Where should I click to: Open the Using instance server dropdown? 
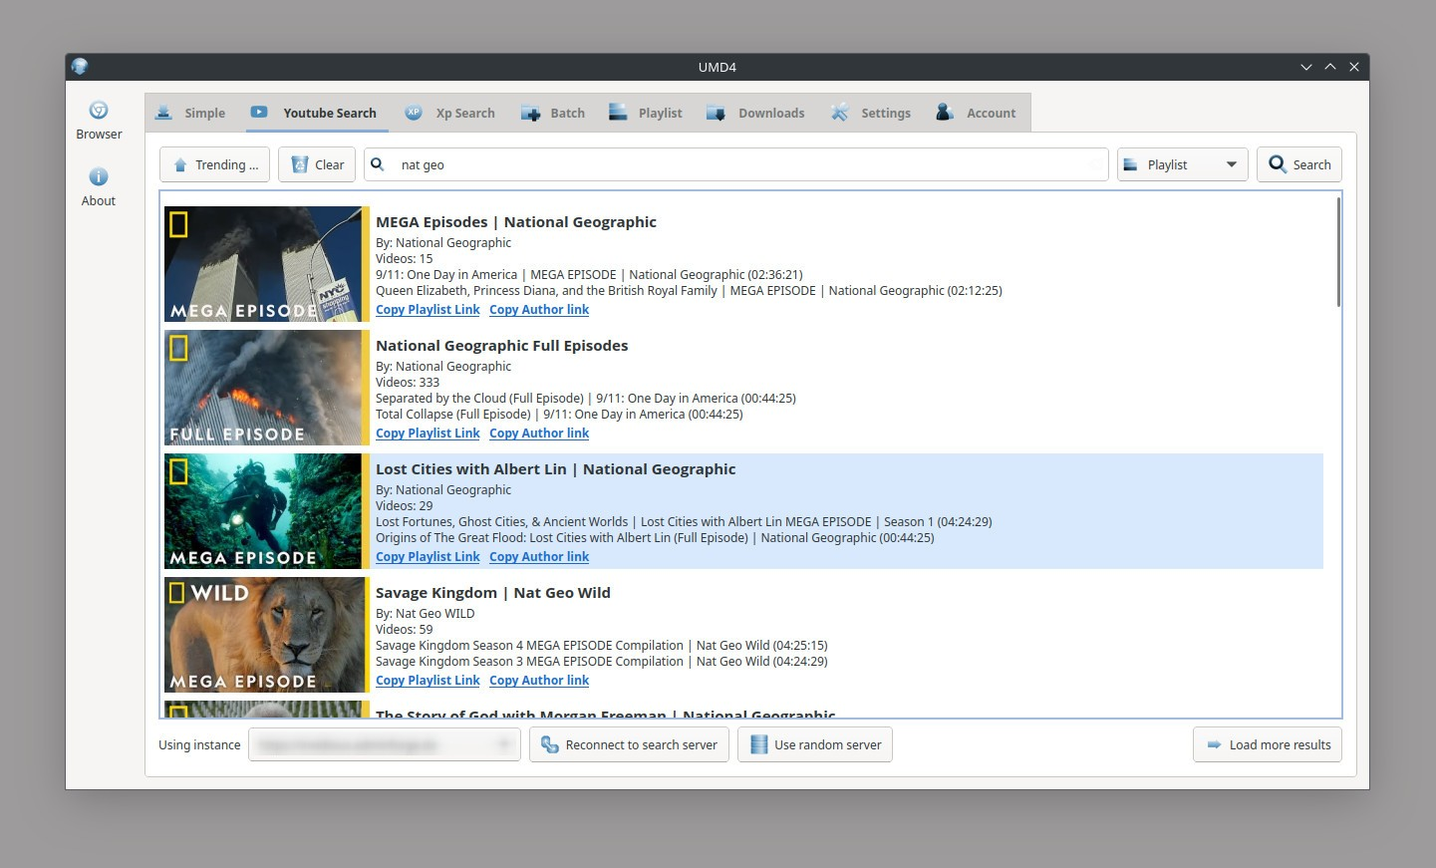coord(384,744)
